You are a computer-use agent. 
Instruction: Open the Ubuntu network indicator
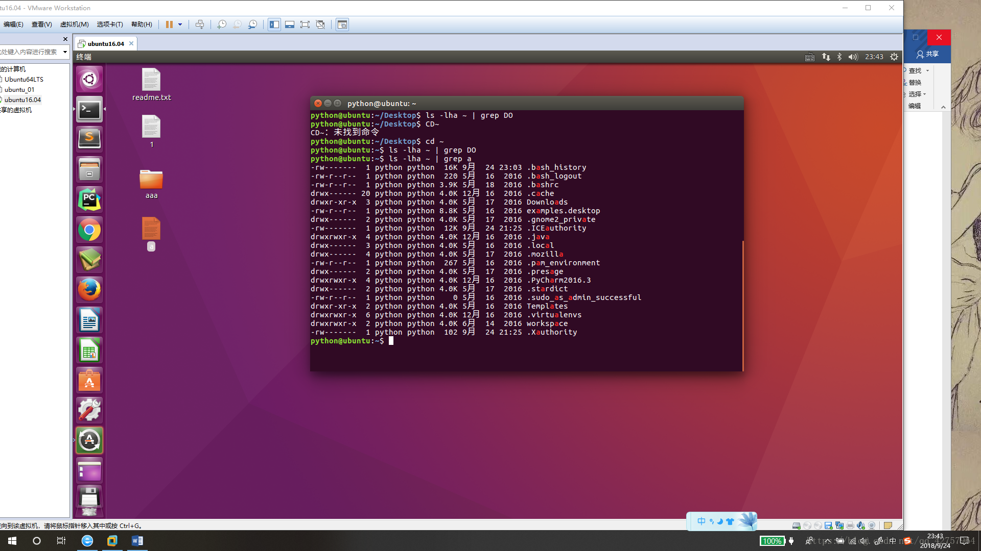coord(826,57)
